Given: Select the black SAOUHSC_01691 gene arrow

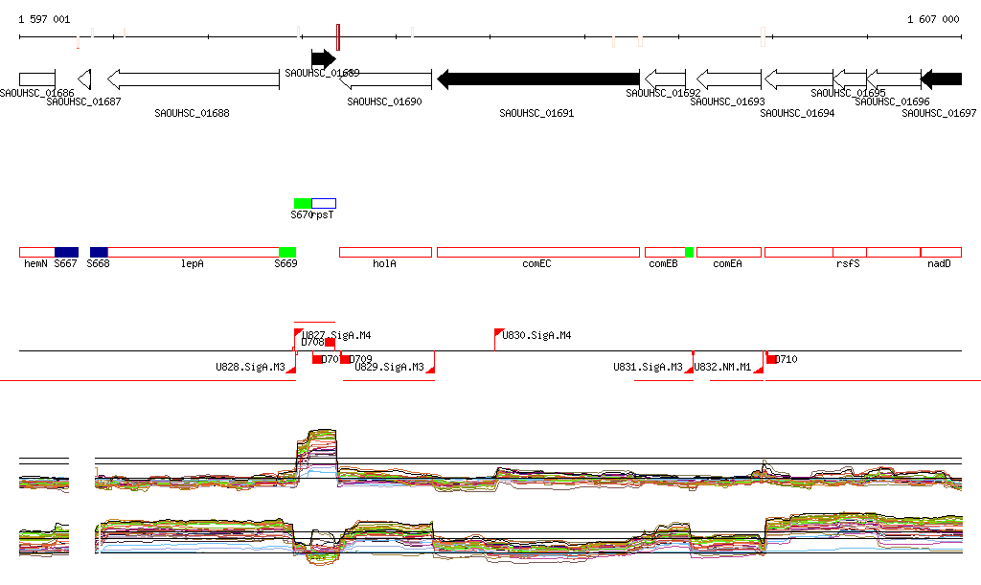Looking at the screenshot, I should [538, 79].
